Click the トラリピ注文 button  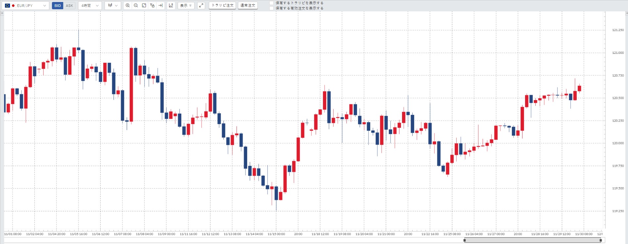coord(222,6)
